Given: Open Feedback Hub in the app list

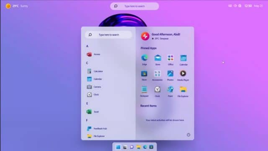Looking at the screenshot, I should (97, 129).
